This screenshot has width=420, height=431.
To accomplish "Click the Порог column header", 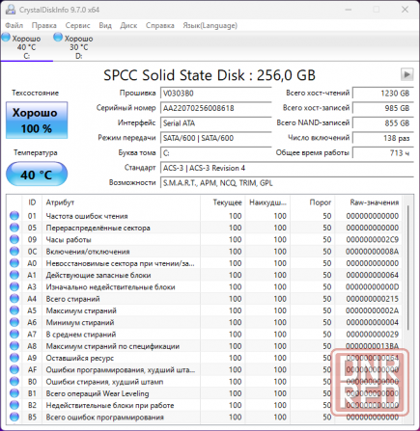I will (313, 202).
